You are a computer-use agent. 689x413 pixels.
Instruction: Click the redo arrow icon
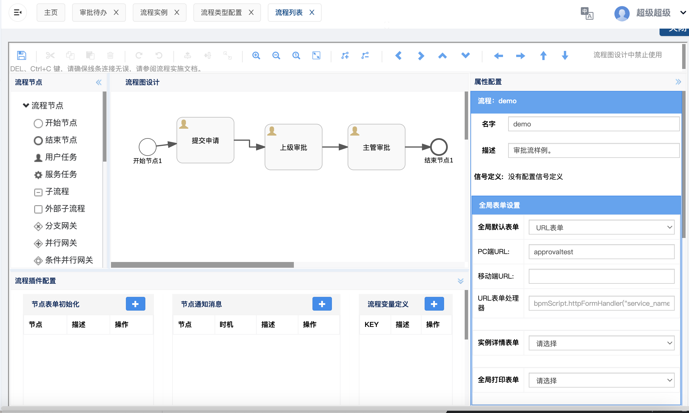(x=139, y=55)
